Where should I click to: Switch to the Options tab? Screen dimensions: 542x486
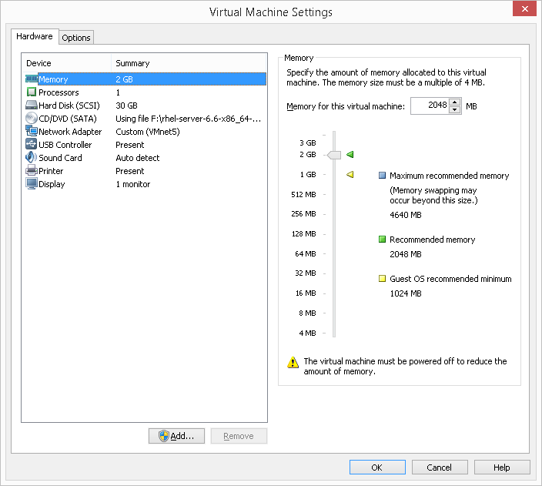tap(76, 38)
